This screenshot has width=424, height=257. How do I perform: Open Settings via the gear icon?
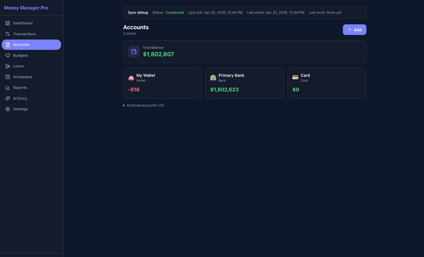tap(8, 109)
